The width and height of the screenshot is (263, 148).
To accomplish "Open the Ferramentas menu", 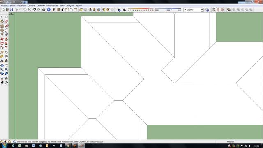I will pos(52,5).
